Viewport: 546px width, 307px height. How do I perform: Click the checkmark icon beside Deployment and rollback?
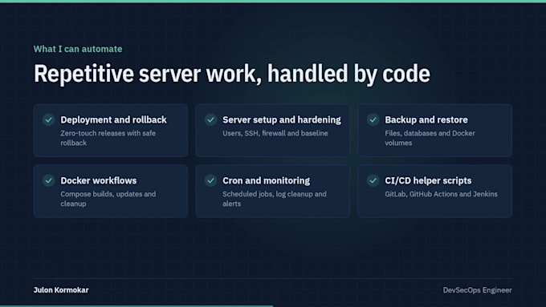(49, 119)
